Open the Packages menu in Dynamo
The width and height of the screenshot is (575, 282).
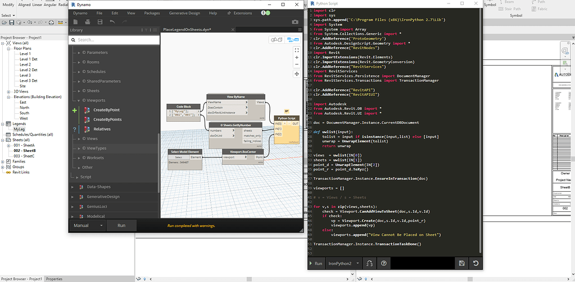pyautogui.click(x=152, y=12)
